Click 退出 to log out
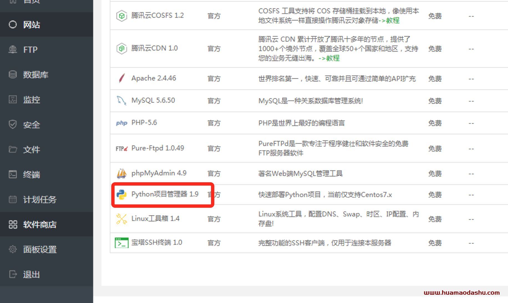Viewport: 508px width, 303px height. click(x=46, y=274)
